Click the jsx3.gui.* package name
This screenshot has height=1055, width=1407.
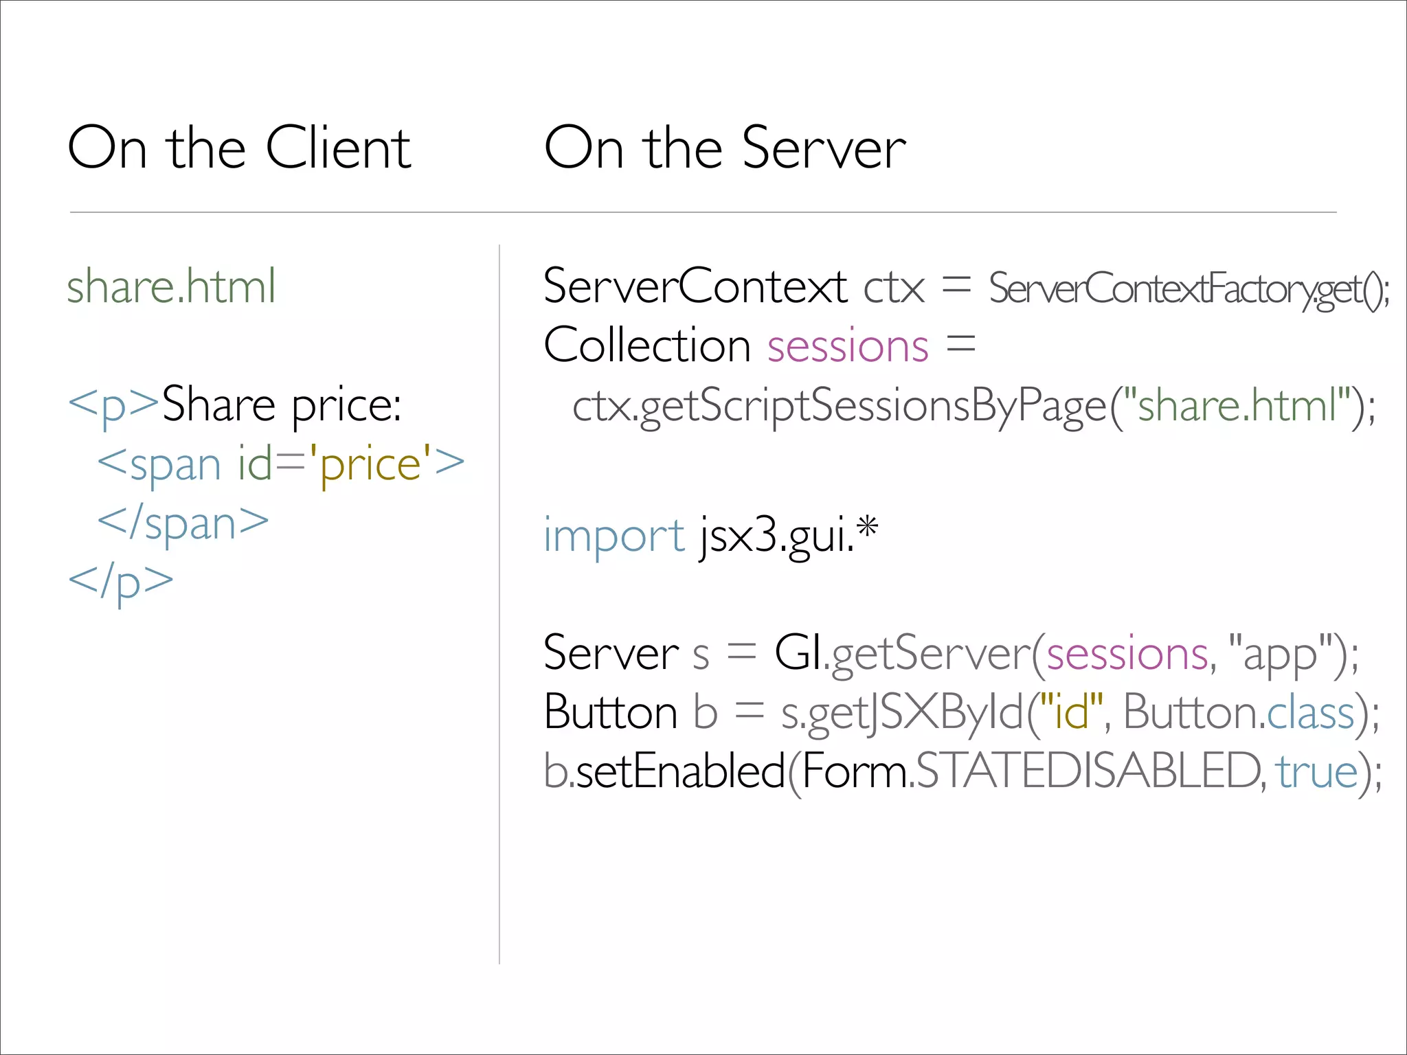click(x=789, y=535)
